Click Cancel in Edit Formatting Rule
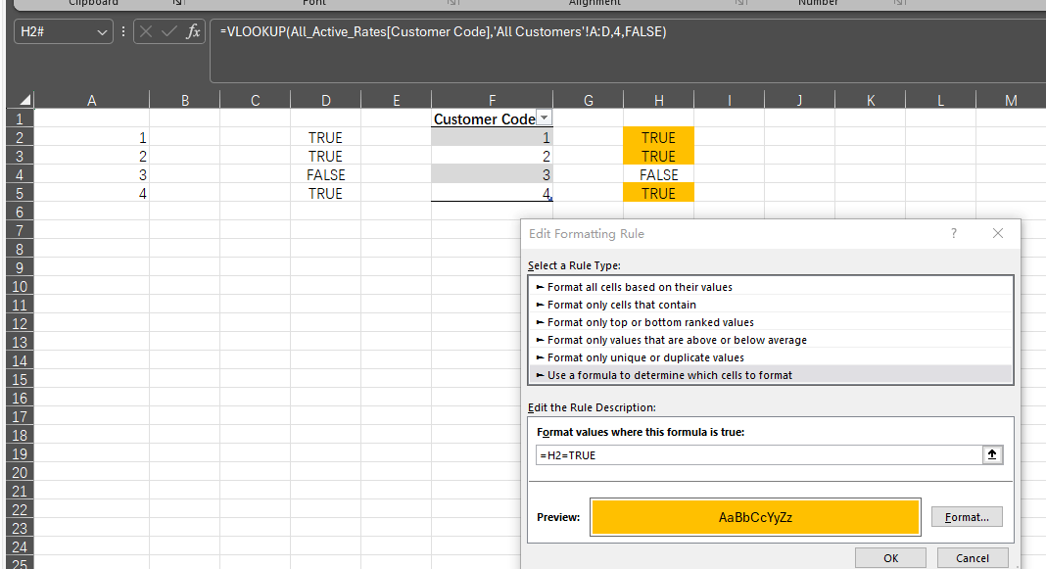This screenshot has width=1046, height=569. click(972, 557)
